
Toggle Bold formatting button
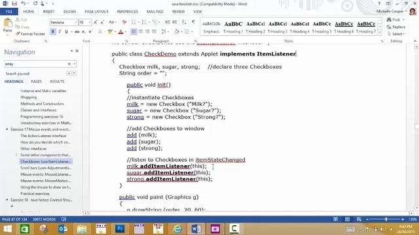tap(53, 32)
